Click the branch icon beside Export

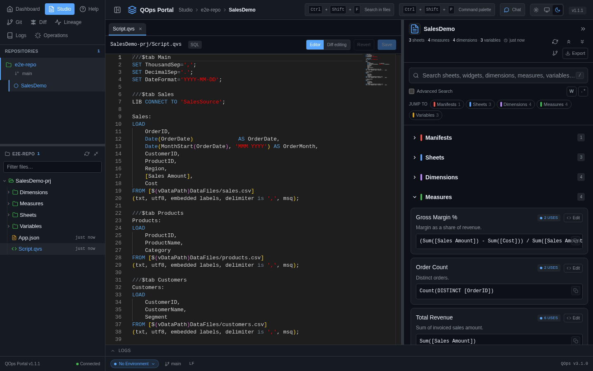tap(555, 53)
